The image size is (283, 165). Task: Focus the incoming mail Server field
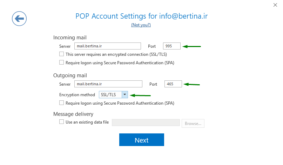(x=108, y=46)
